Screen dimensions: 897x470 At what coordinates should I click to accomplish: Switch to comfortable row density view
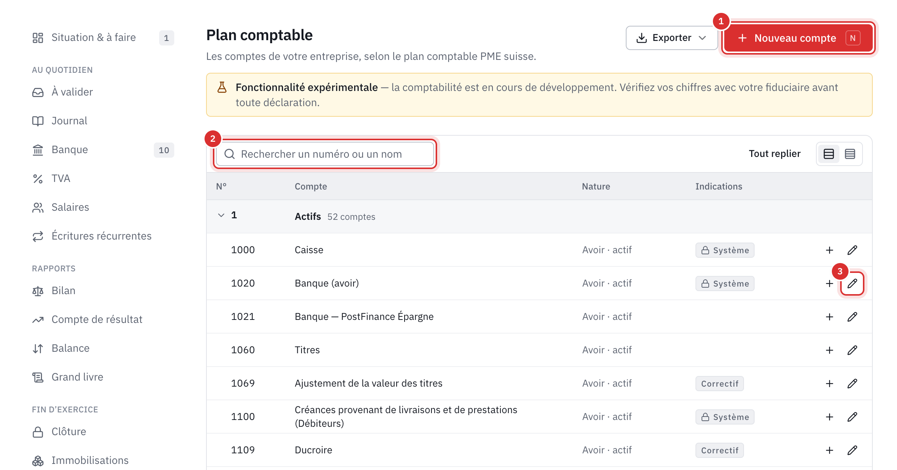pyautogui.click(x=829, y=154)
